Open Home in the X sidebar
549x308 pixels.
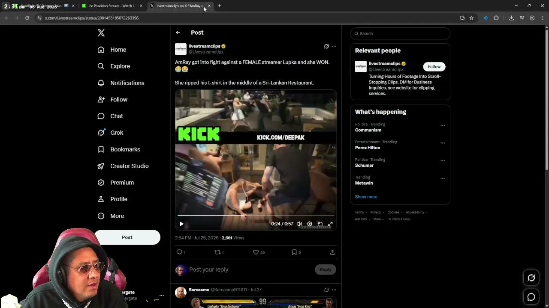(112, 50)
